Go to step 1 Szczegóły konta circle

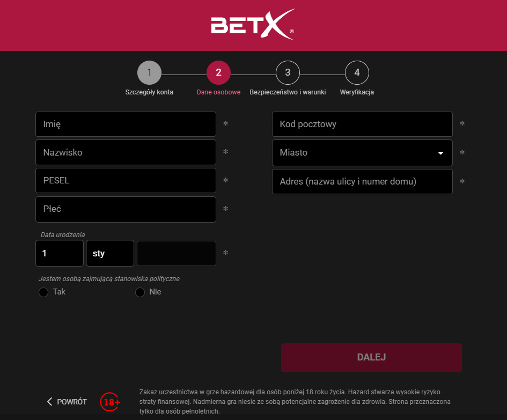point(149,72)
